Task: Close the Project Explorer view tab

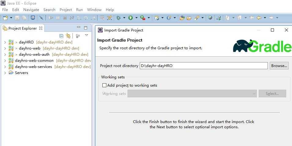Action: [41, 28]
